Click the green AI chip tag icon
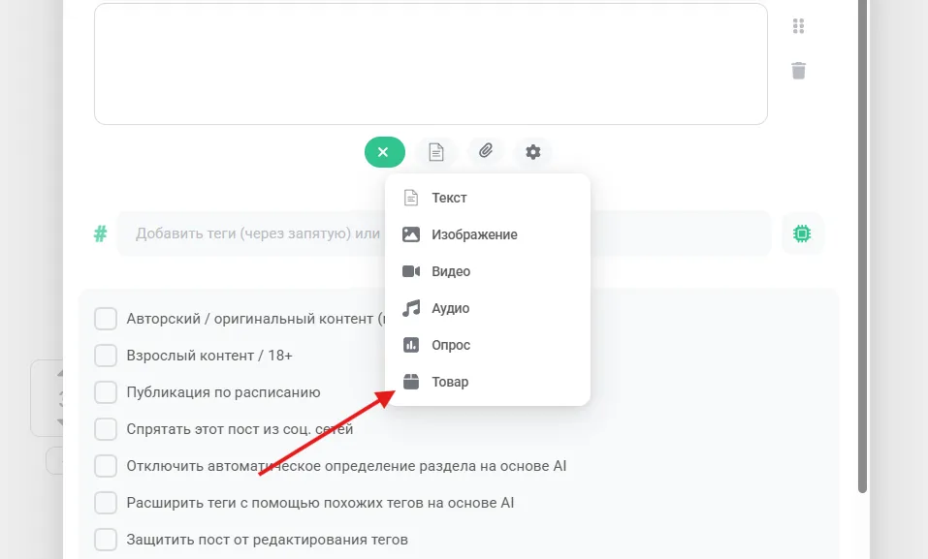 [802, 233]
